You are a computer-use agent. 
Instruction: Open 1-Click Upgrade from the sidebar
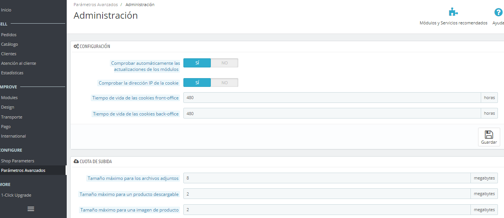[16, 195]
